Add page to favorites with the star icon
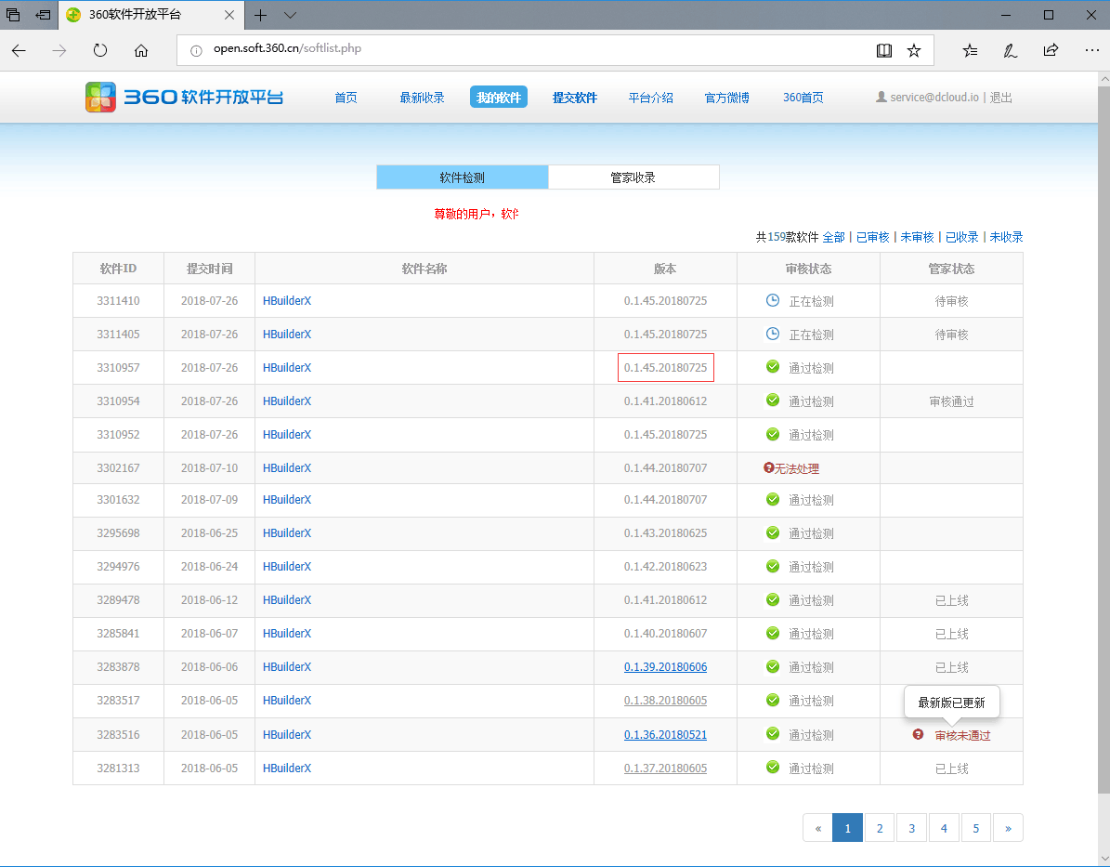 pos(914,50)
